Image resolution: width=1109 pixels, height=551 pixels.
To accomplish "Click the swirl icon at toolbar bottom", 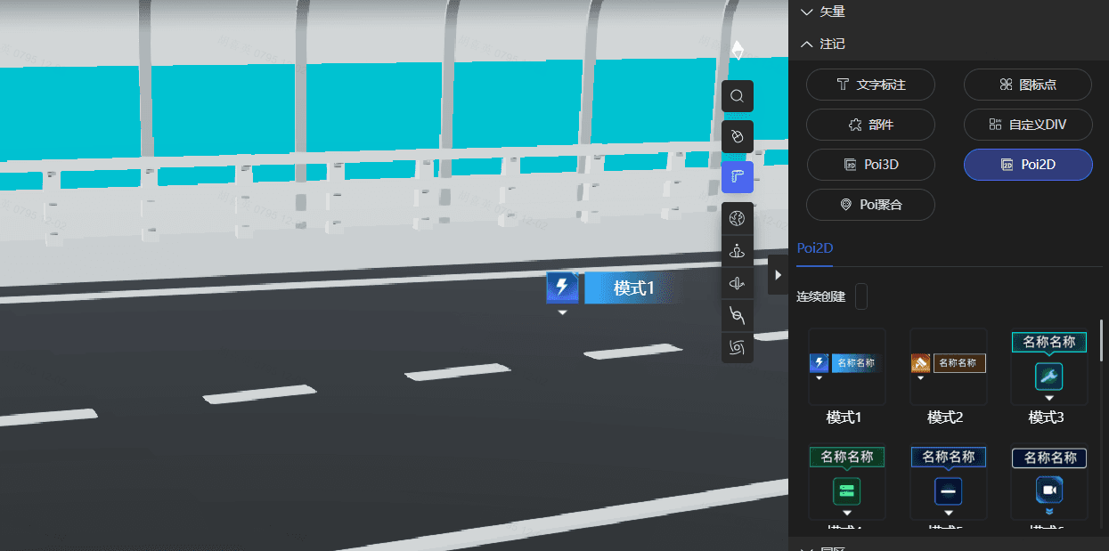I will coord(737,347).
